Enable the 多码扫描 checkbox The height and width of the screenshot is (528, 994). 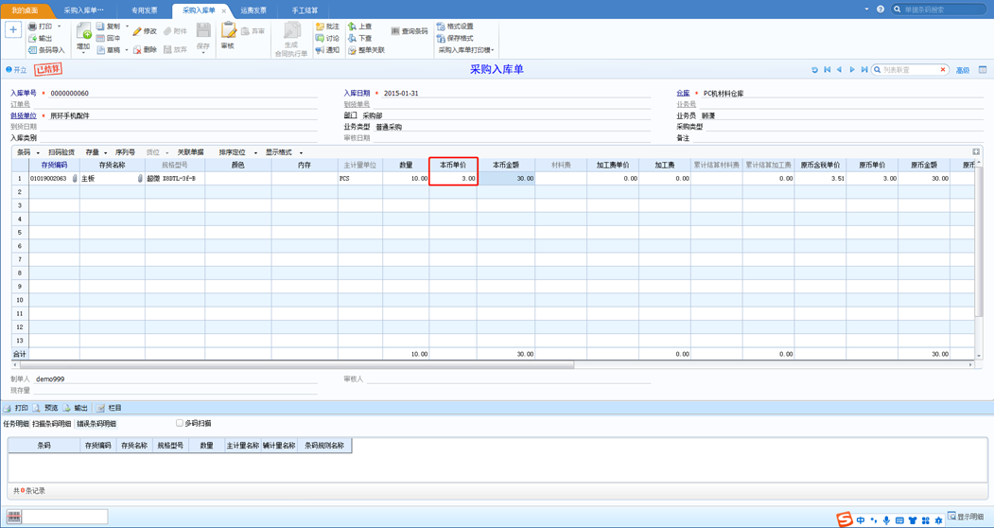(x=180, y=423)
